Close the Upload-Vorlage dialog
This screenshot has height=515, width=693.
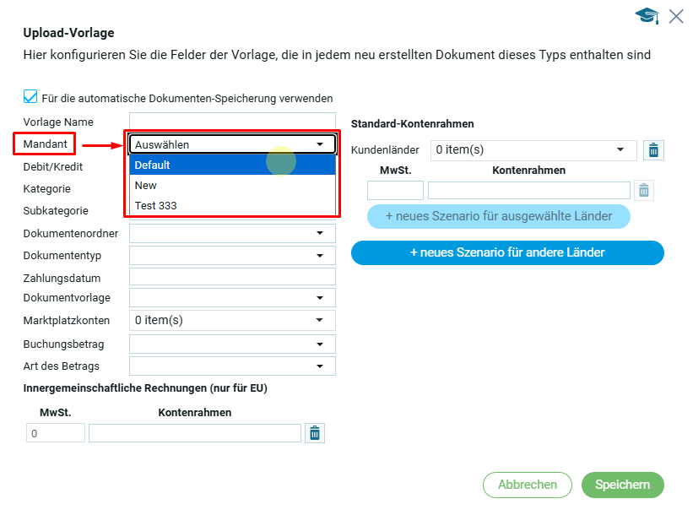pos(676,16)
